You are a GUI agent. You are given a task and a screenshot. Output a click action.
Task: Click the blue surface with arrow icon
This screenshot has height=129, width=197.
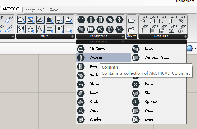(9, 29)
